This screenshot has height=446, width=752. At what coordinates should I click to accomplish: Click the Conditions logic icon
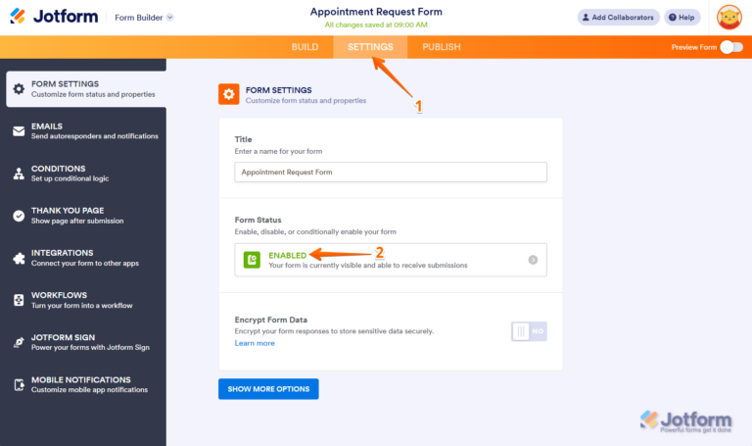[19, 173]
